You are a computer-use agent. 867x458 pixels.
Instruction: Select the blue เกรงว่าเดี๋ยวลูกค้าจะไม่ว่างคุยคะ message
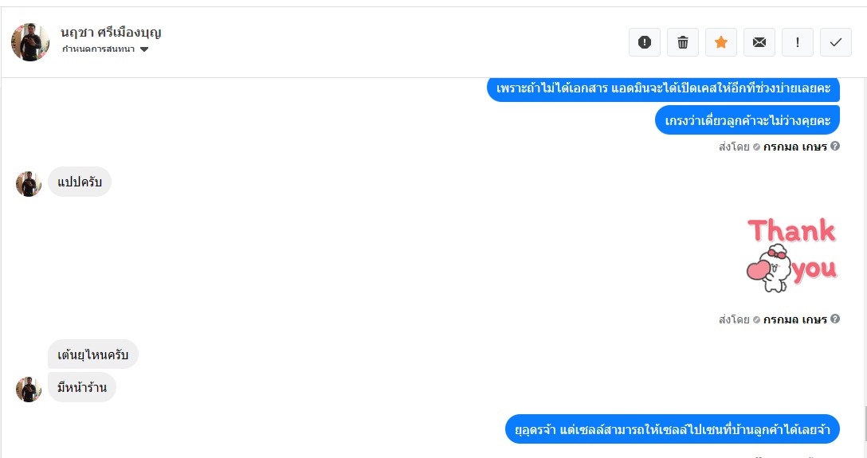pos(747,120)
